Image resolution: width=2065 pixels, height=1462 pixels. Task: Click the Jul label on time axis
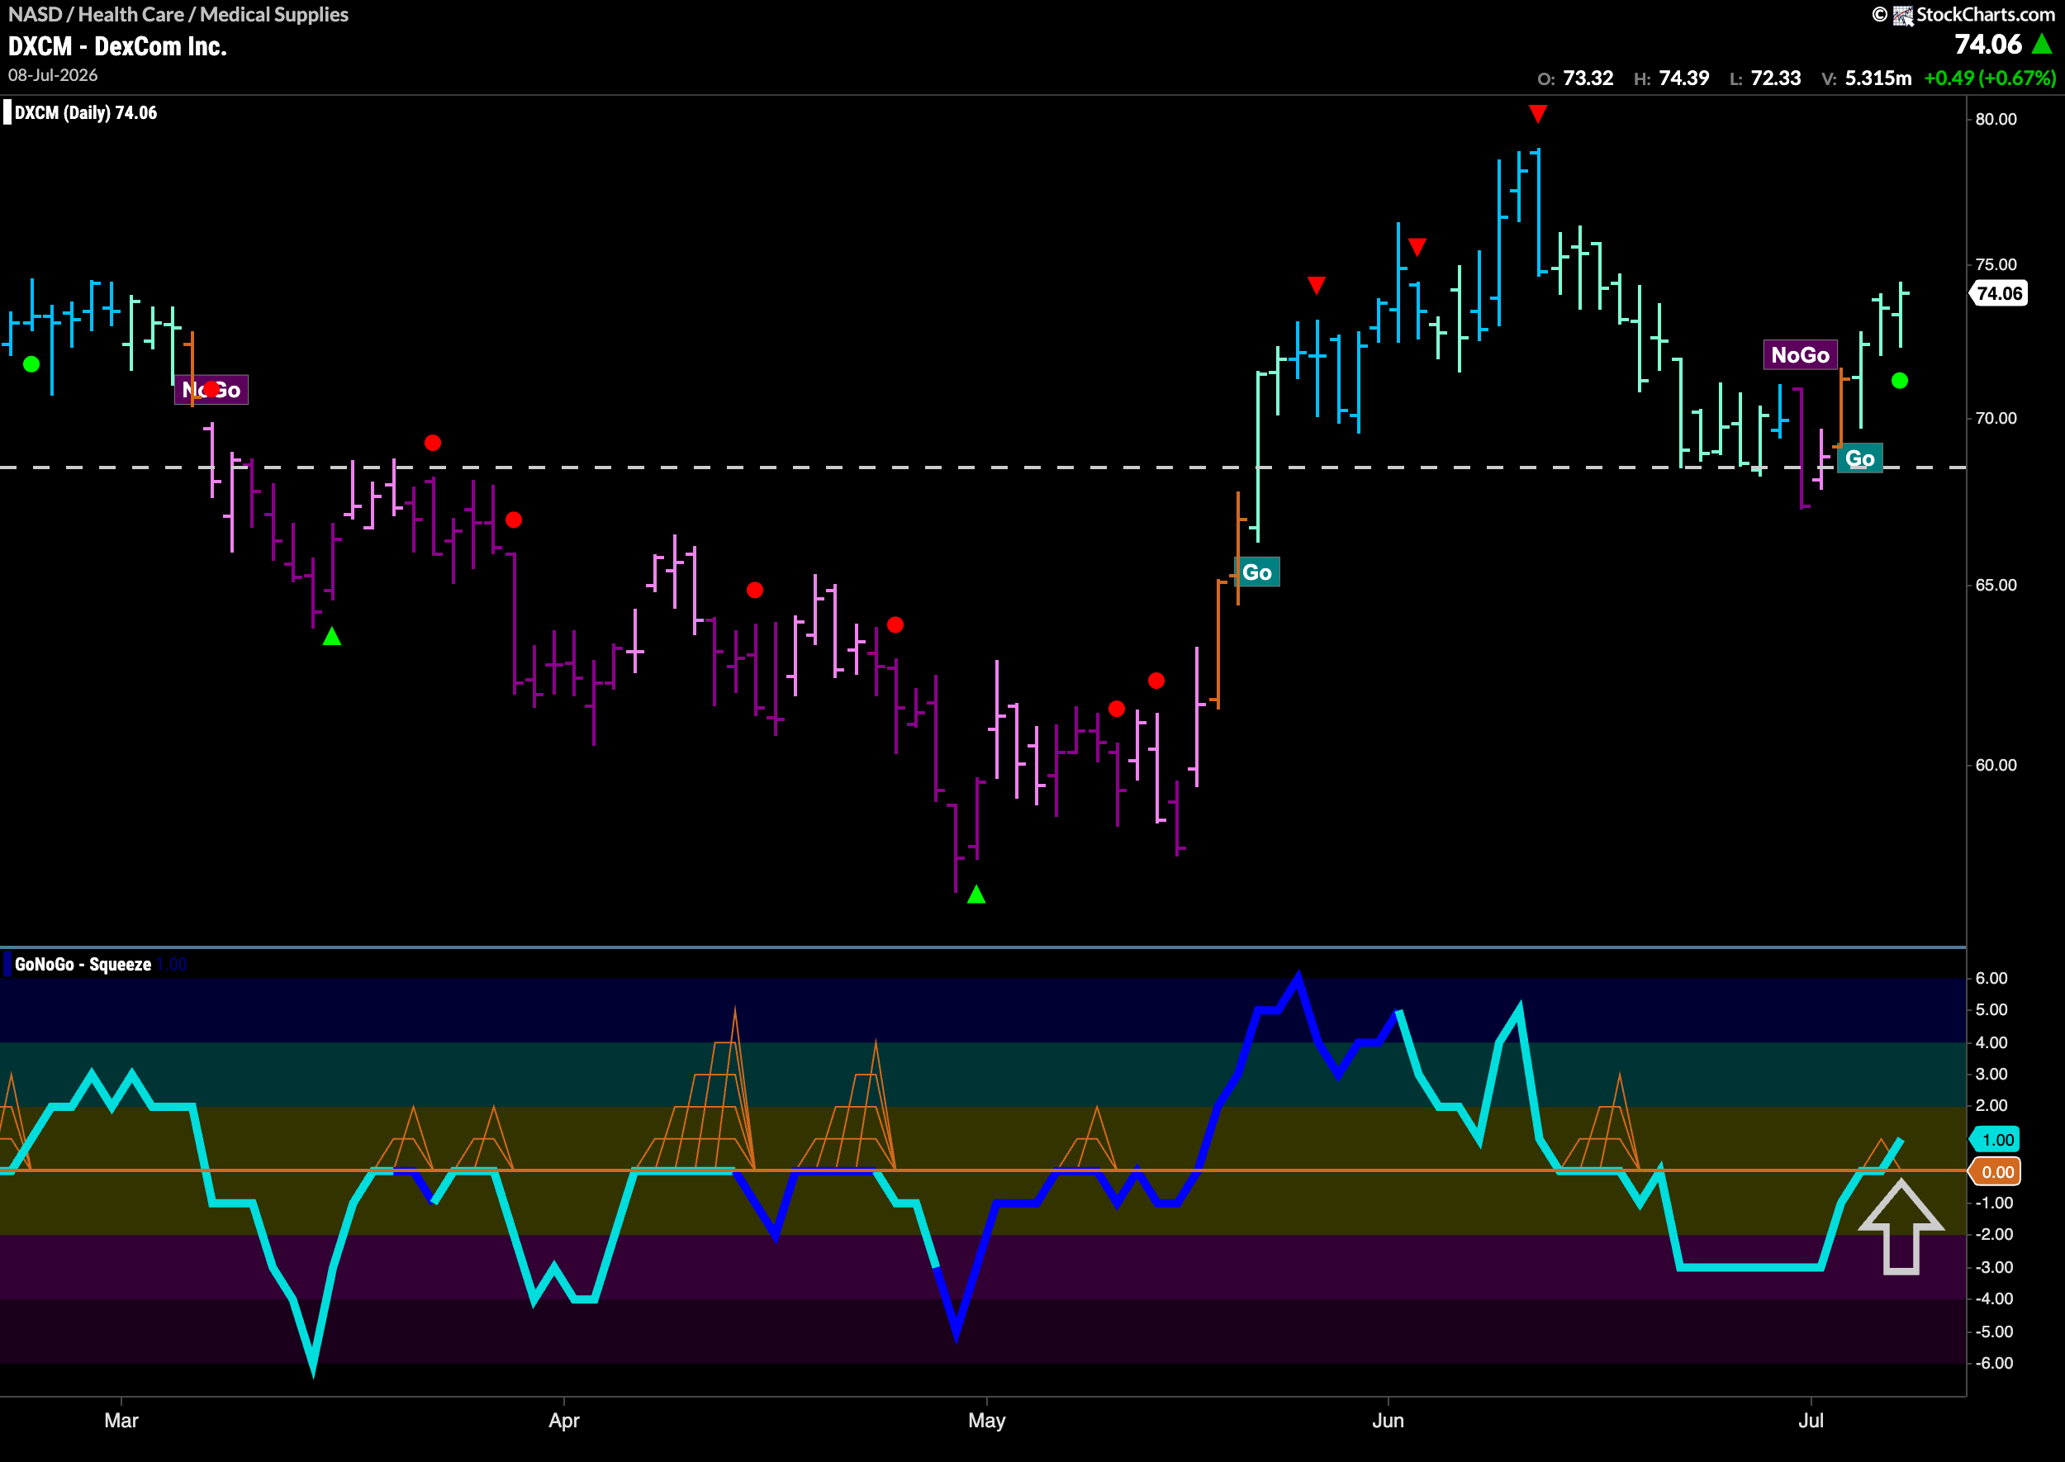(1811, 1421)
